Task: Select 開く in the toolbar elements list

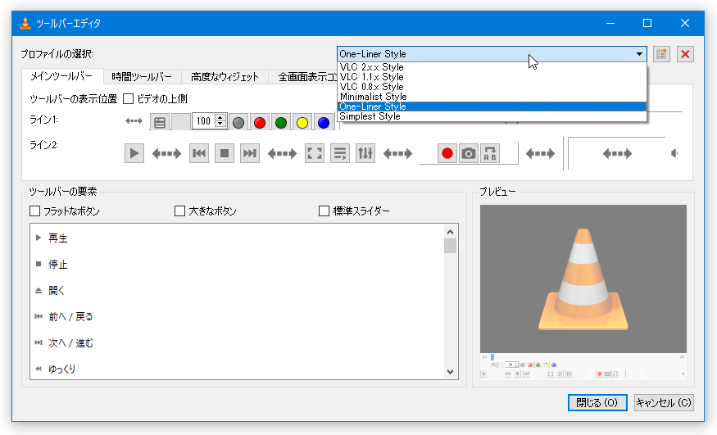Action: coord(237,291)
